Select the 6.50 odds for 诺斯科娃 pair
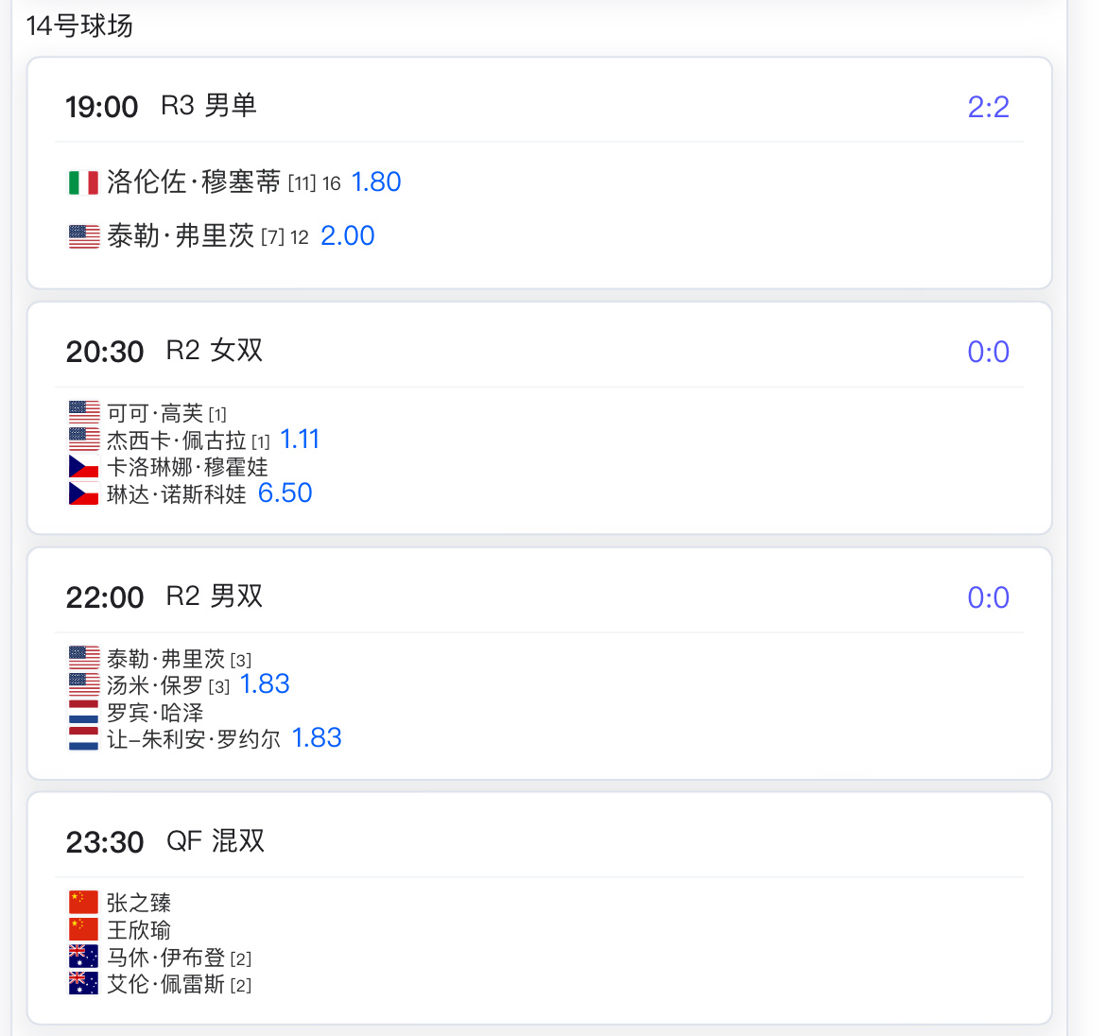1106x1036 pixels. click(285, 493)
